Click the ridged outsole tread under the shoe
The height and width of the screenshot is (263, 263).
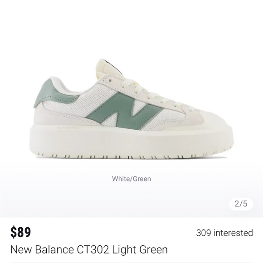coord(131,156)
